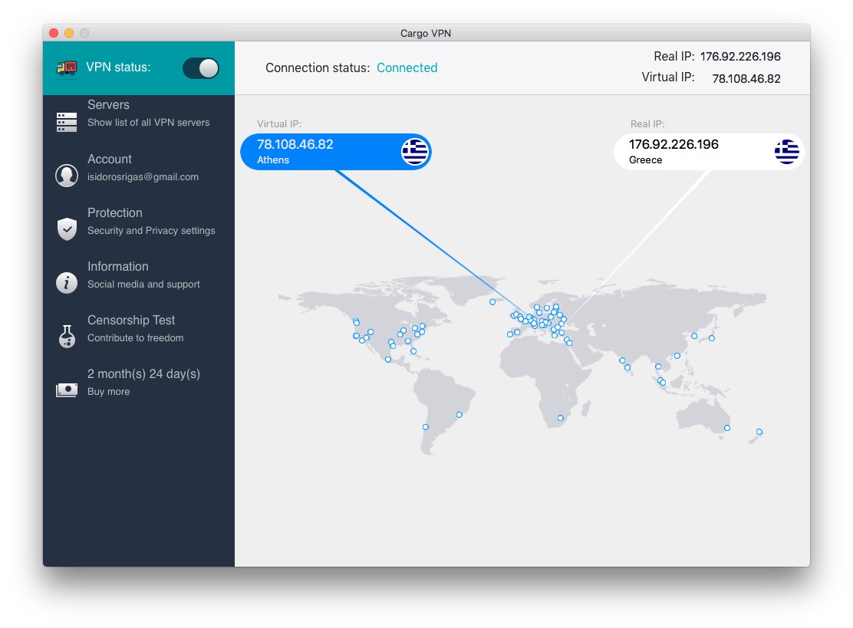Click 'Social media and support' subtitle
This screenshot has width=853, height=628.
click(x=143, y=284)
